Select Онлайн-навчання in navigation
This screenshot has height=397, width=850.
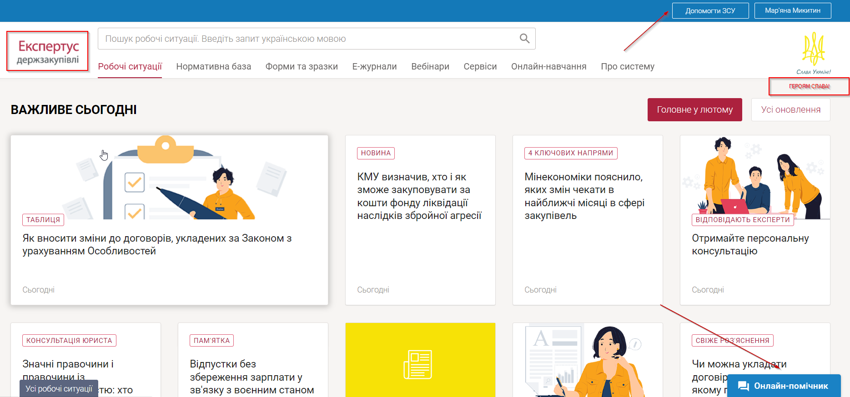(548, 66)
